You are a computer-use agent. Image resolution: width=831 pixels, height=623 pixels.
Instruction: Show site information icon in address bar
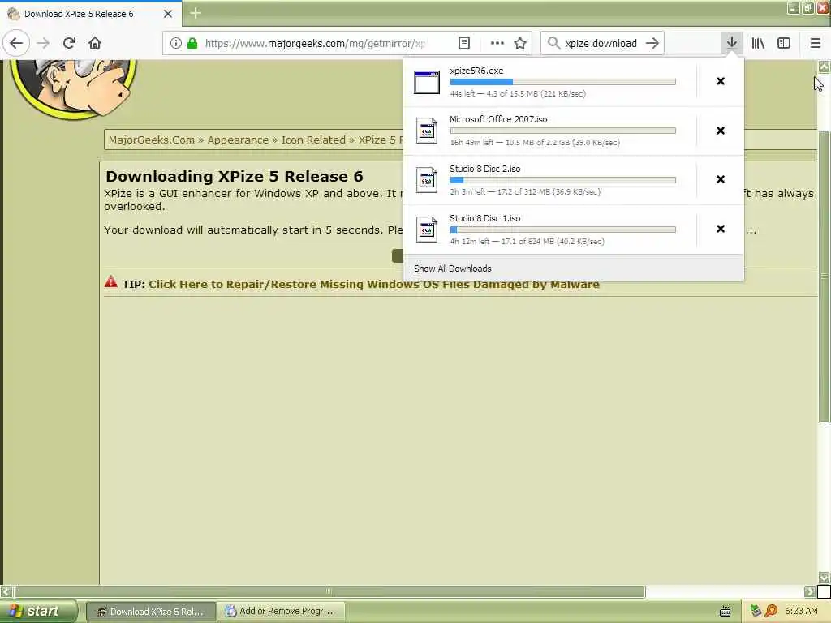175,43
